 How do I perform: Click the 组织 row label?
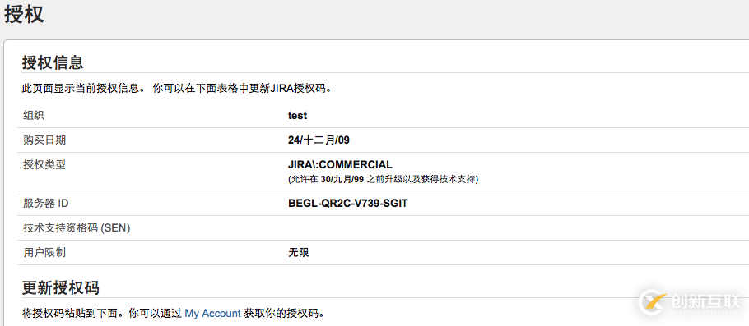point(34,115)
